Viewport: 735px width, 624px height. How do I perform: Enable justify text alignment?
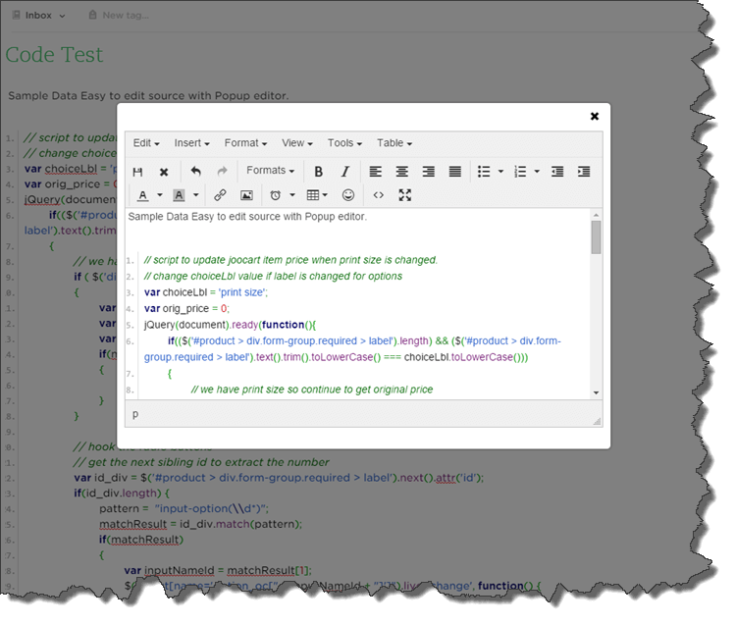tap(454, 172)
